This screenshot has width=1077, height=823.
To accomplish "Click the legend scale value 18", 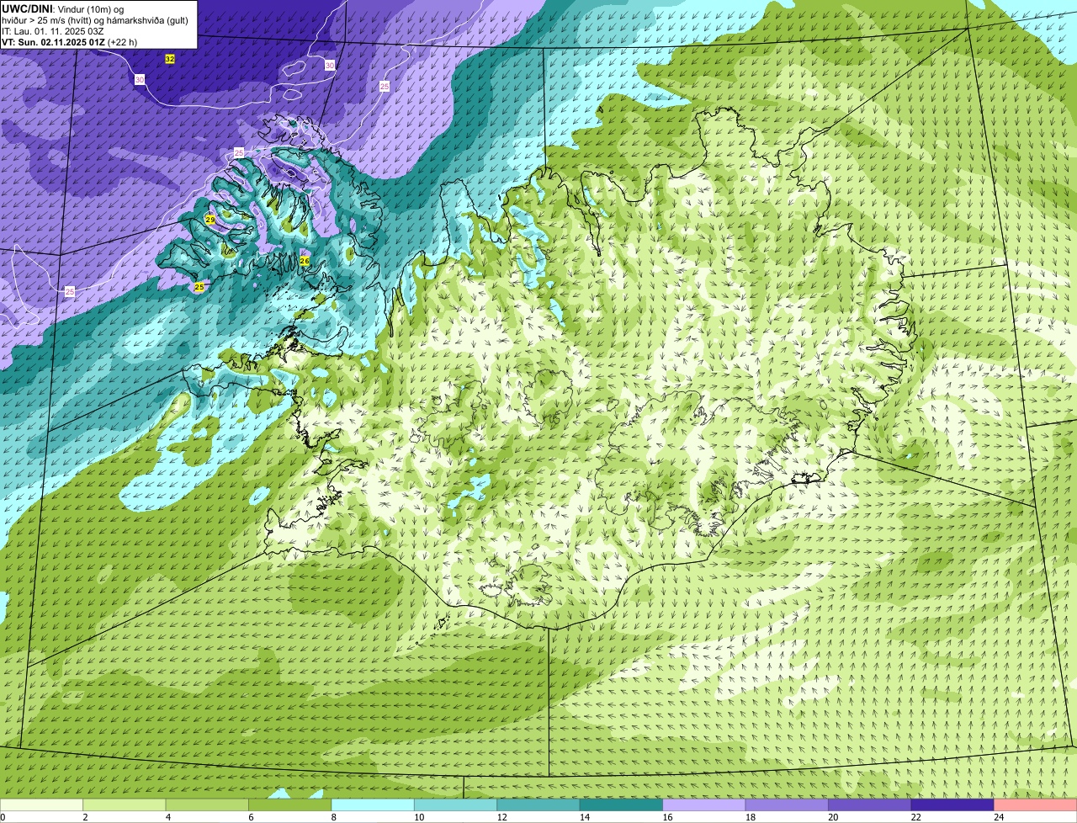I will coord(751,817).
